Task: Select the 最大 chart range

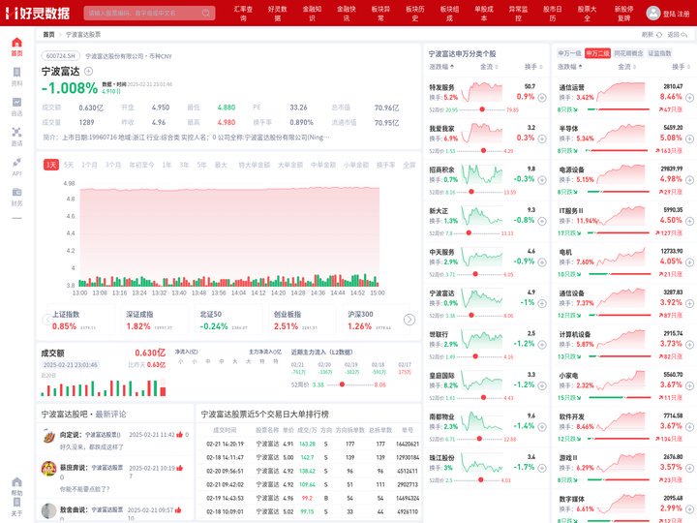Action: point(221,165)
